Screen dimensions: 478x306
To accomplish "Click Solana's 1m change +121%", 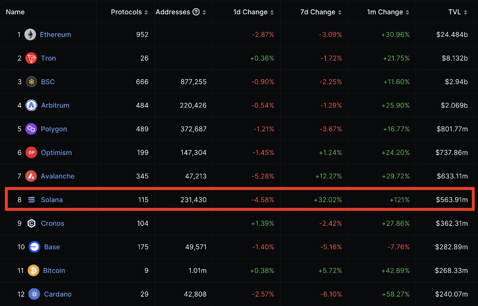I will (400, 200).
